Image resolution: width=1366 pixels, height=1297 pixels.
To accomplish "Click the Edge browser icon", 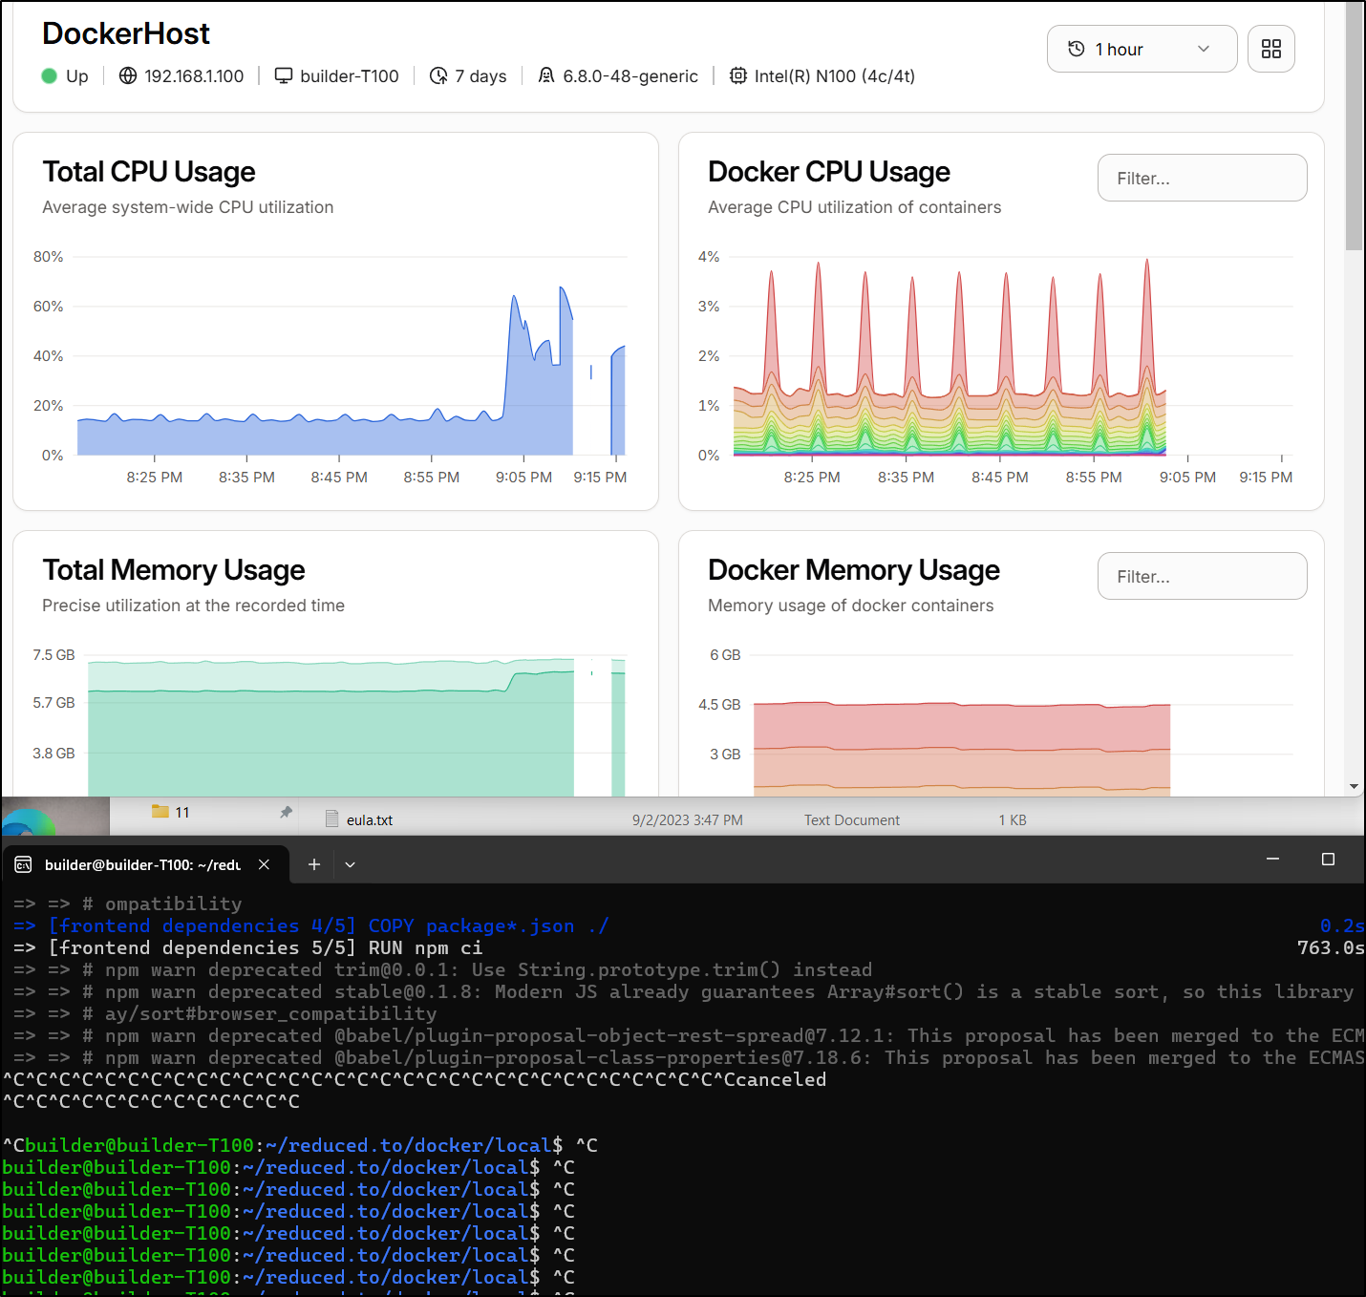I will 29,821.
